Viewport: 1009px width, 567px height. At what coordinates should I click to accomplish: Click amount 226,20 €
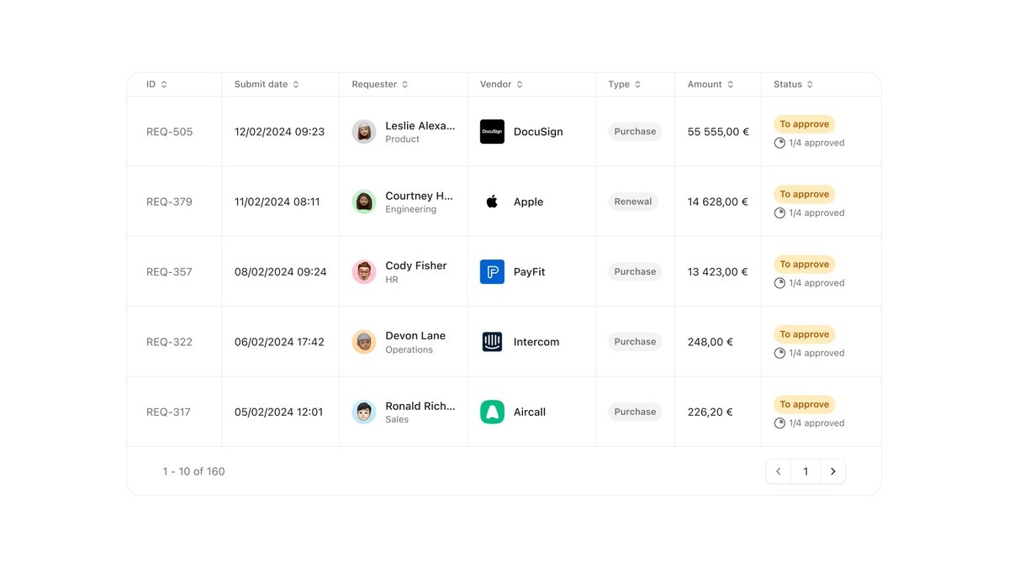[710, 412]
